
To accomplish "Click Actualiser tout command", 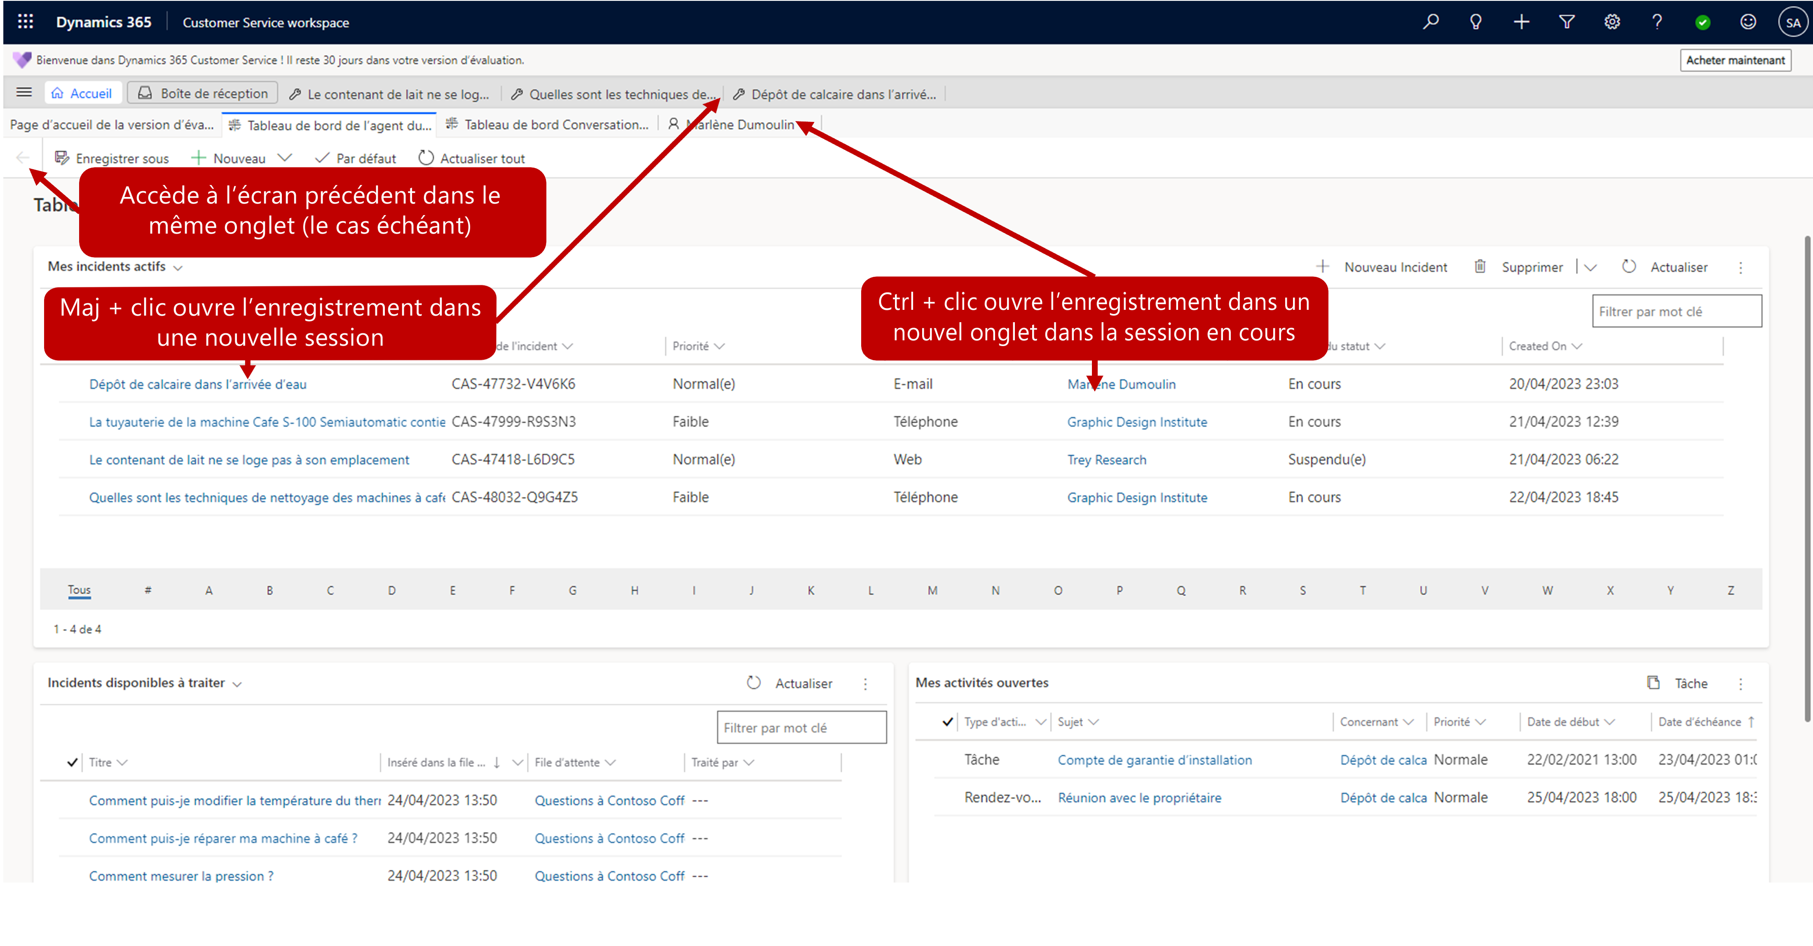I will (x=471, y=158).
